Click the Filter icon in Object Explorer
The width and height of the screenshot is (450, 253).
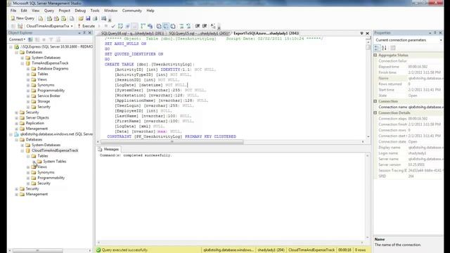click(x=51, y=39)
